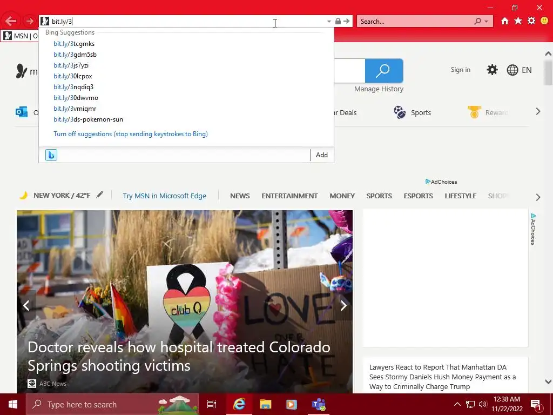
Task: Open MSN settings gear icon
Action: 492,70
